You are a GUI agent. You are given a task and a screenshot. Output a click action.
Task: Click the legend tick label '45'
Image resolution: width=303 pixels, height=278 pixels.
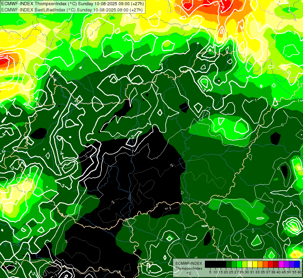[284, 272]
